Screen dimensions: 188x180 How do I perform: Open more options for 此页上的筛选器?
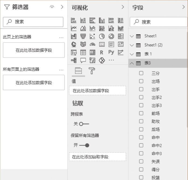(61, 37)
